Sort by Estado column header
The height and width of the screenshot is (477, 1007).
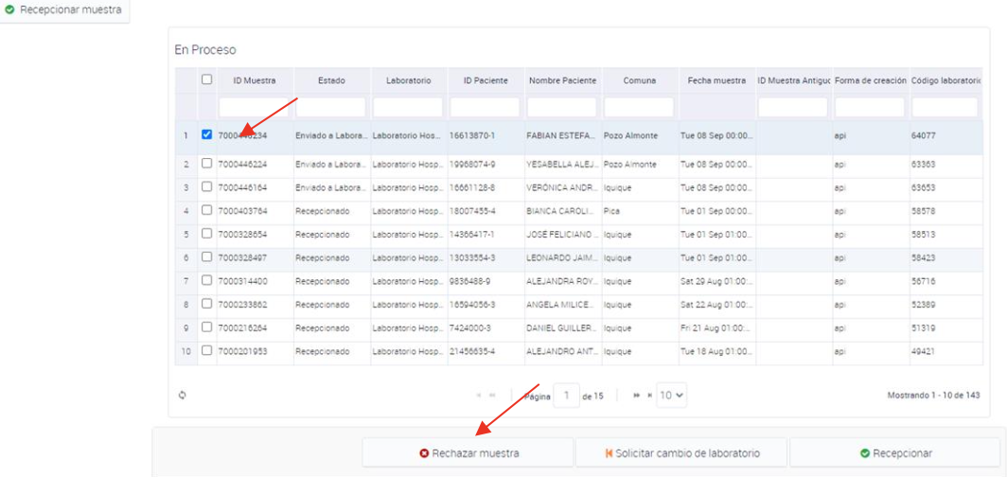point(331,80)
